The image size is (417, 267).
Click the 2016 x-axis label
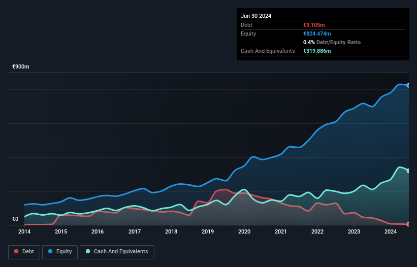[98, 231]
